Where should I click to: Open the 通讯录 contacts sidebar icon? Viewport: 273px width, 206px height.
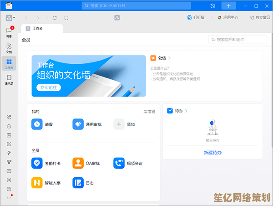9,78
